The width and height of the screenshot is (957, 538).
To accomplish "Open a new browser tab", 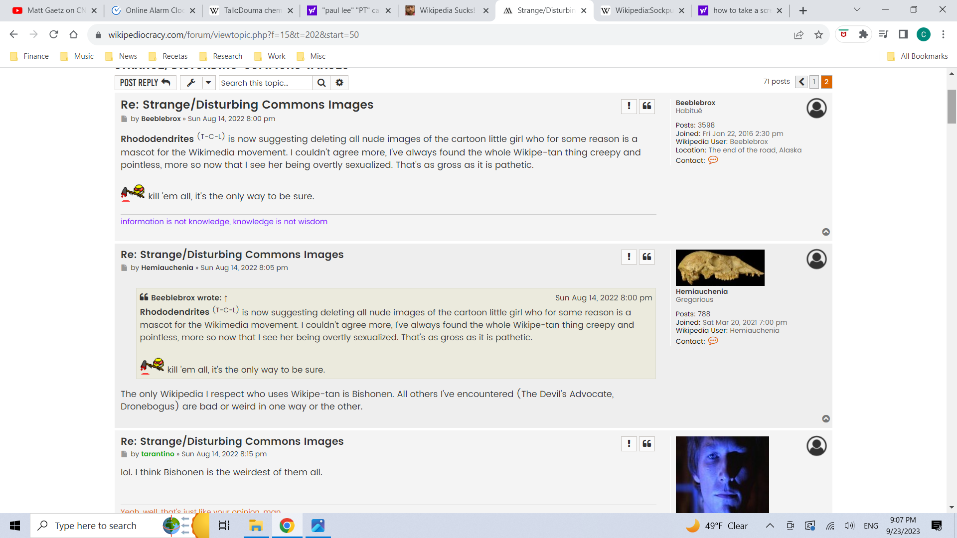I will [803, 10].
